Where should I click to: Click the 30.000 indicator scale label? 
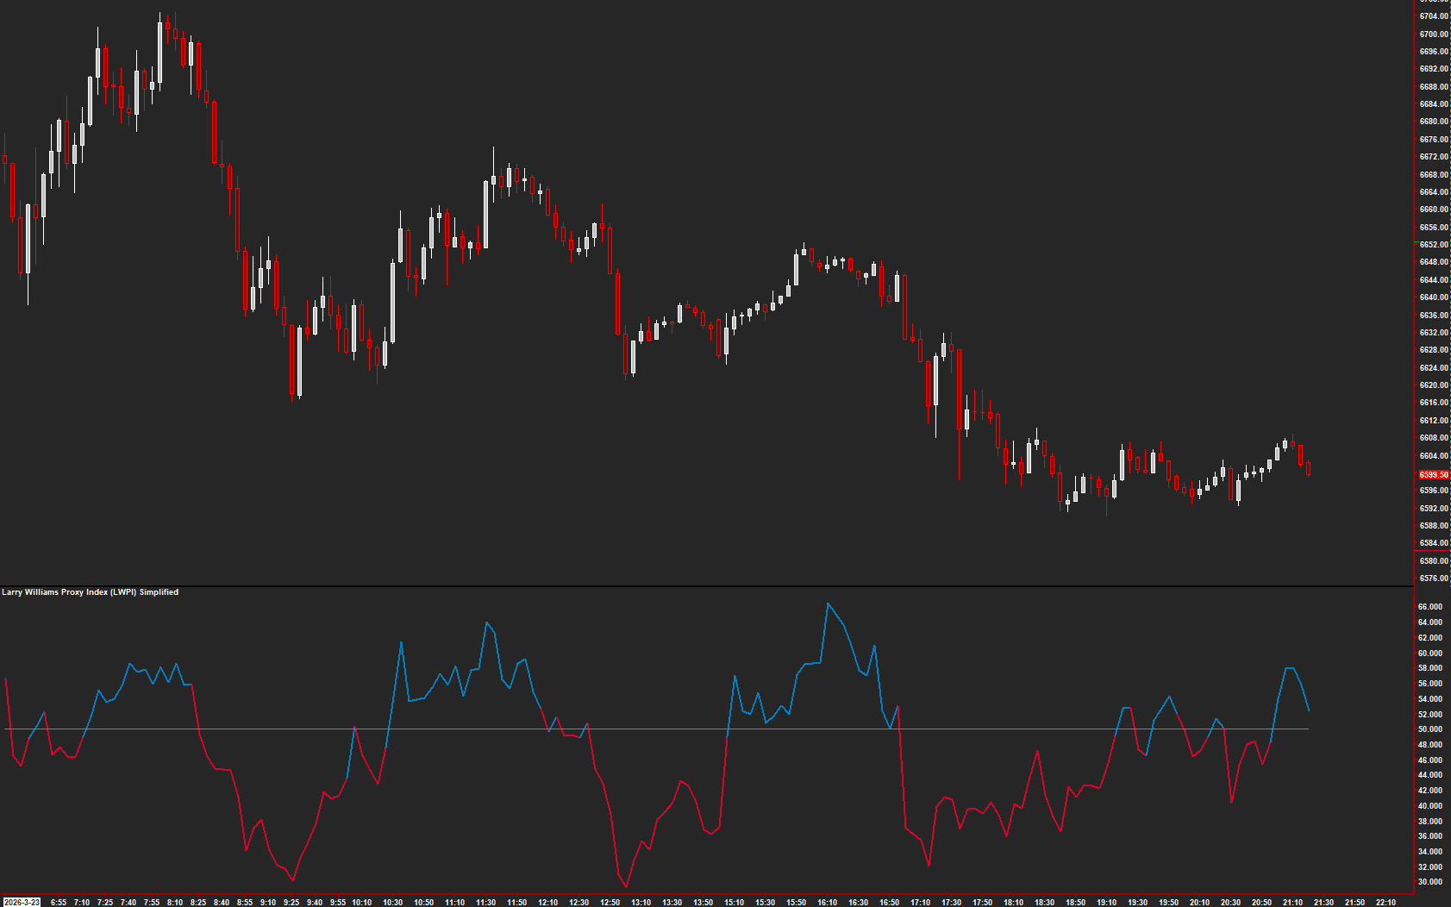tap(1431, 879)
